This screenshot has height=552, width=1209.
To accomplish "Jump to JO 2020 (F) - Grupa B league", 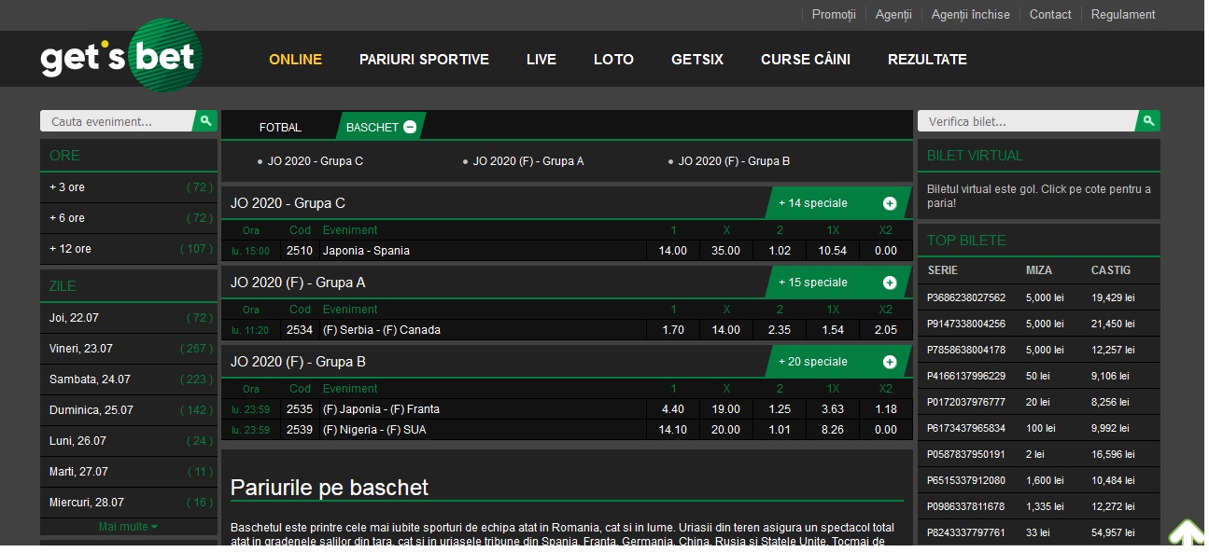I will coord(734,161).
